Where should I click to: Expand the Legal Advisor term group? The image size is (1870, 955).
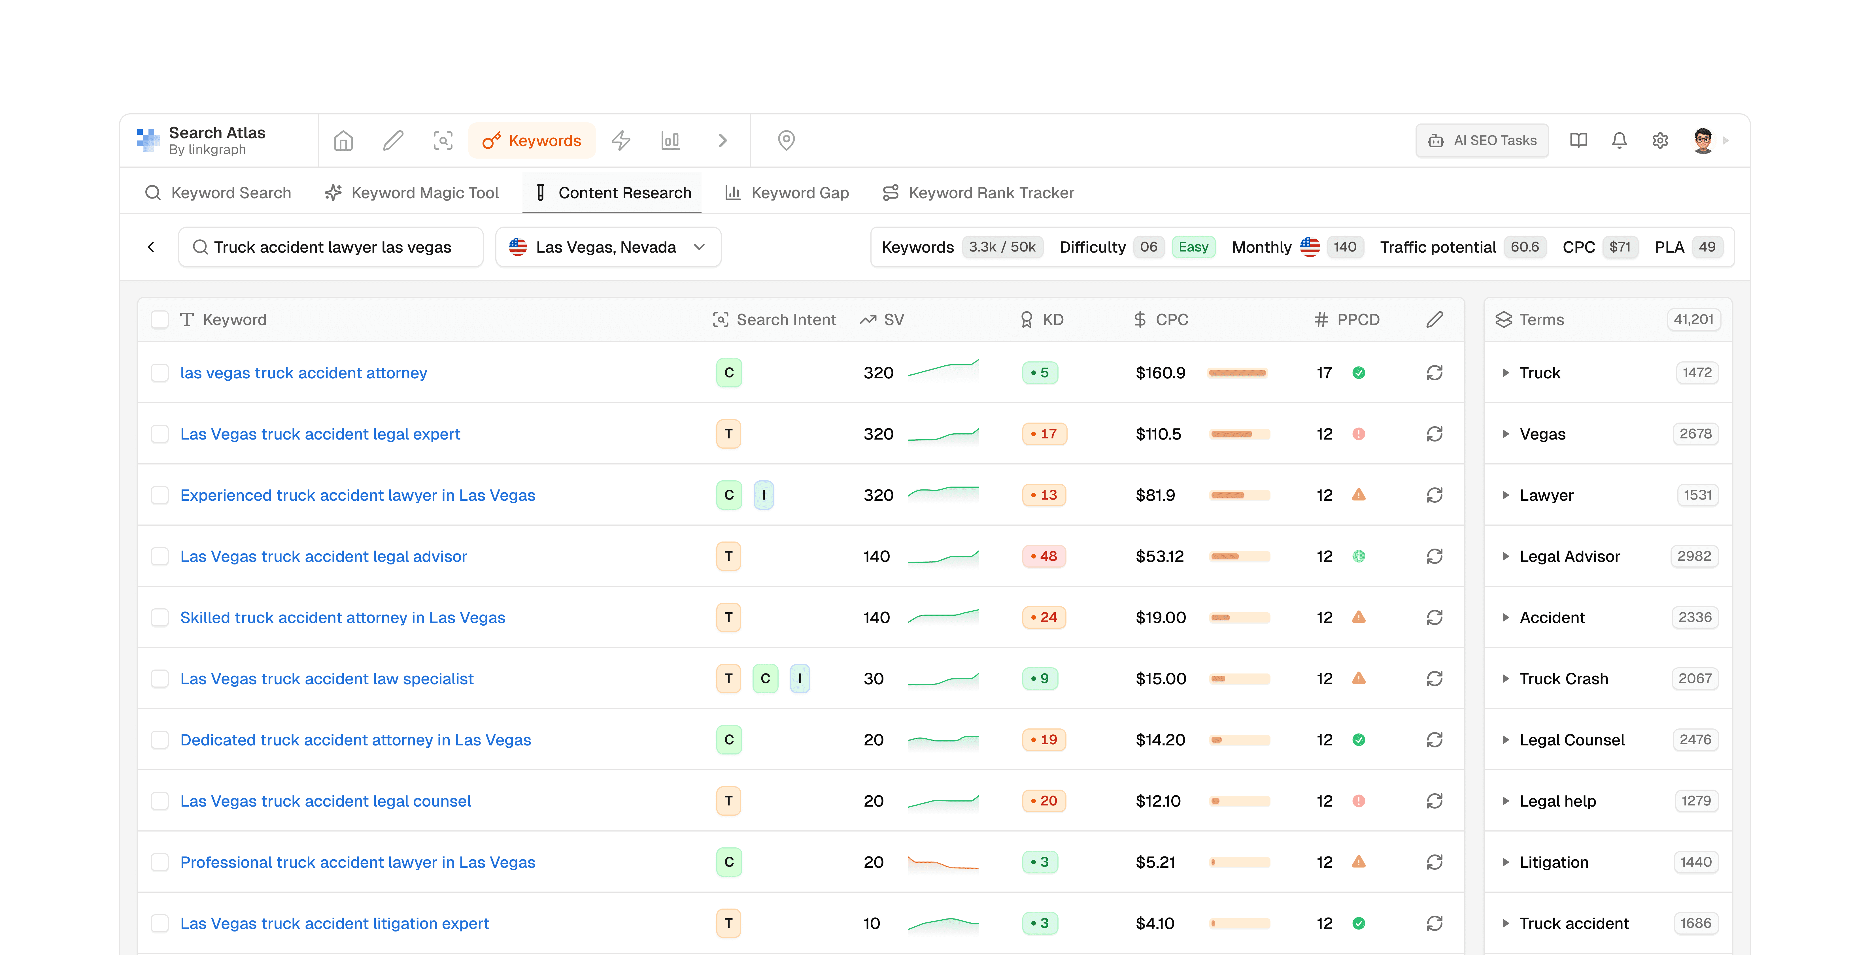[1506, 557]
